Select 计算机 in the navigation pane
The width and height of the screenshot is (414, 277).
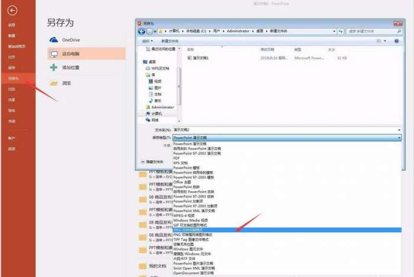click(154, 114)
